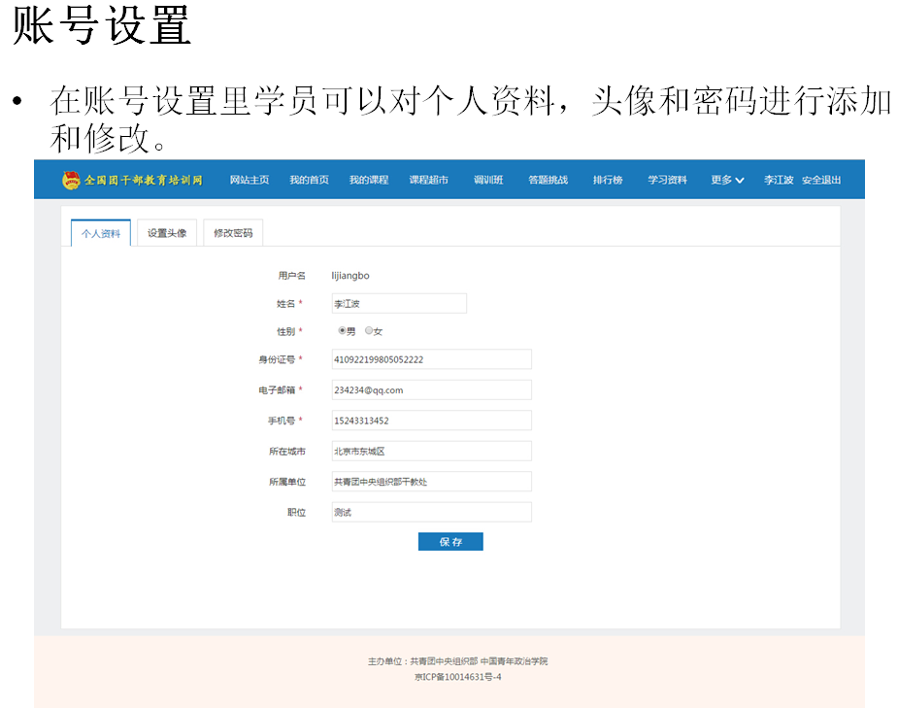Click the 保存 button
The width and height of the screenshot is (898, 708).
pos(450,542)
